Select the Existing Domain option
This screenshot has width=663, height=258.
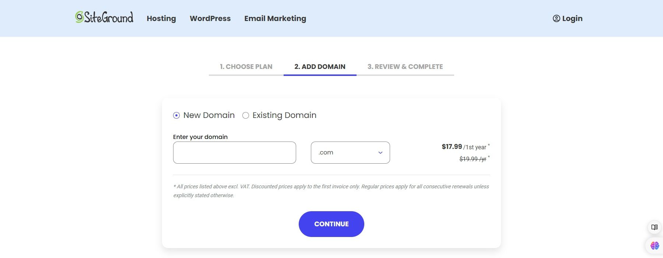click(x=245, y=115)
